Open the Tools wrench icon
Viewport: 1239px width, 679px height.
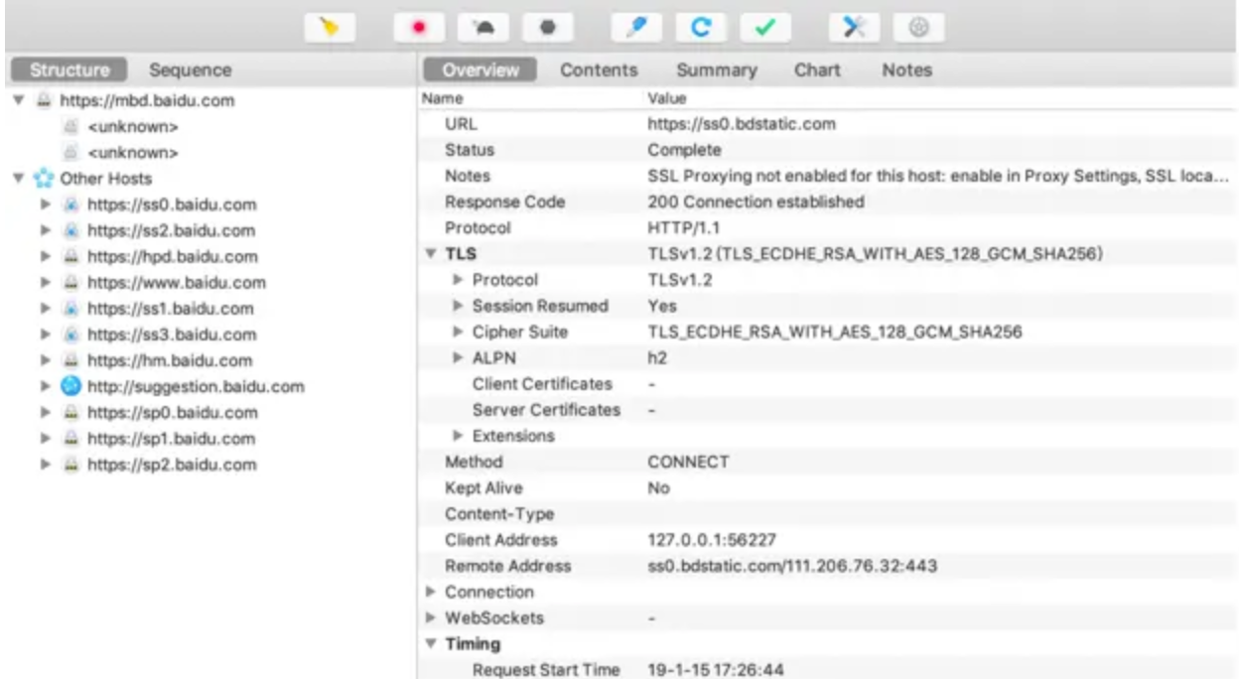(855, 27)
